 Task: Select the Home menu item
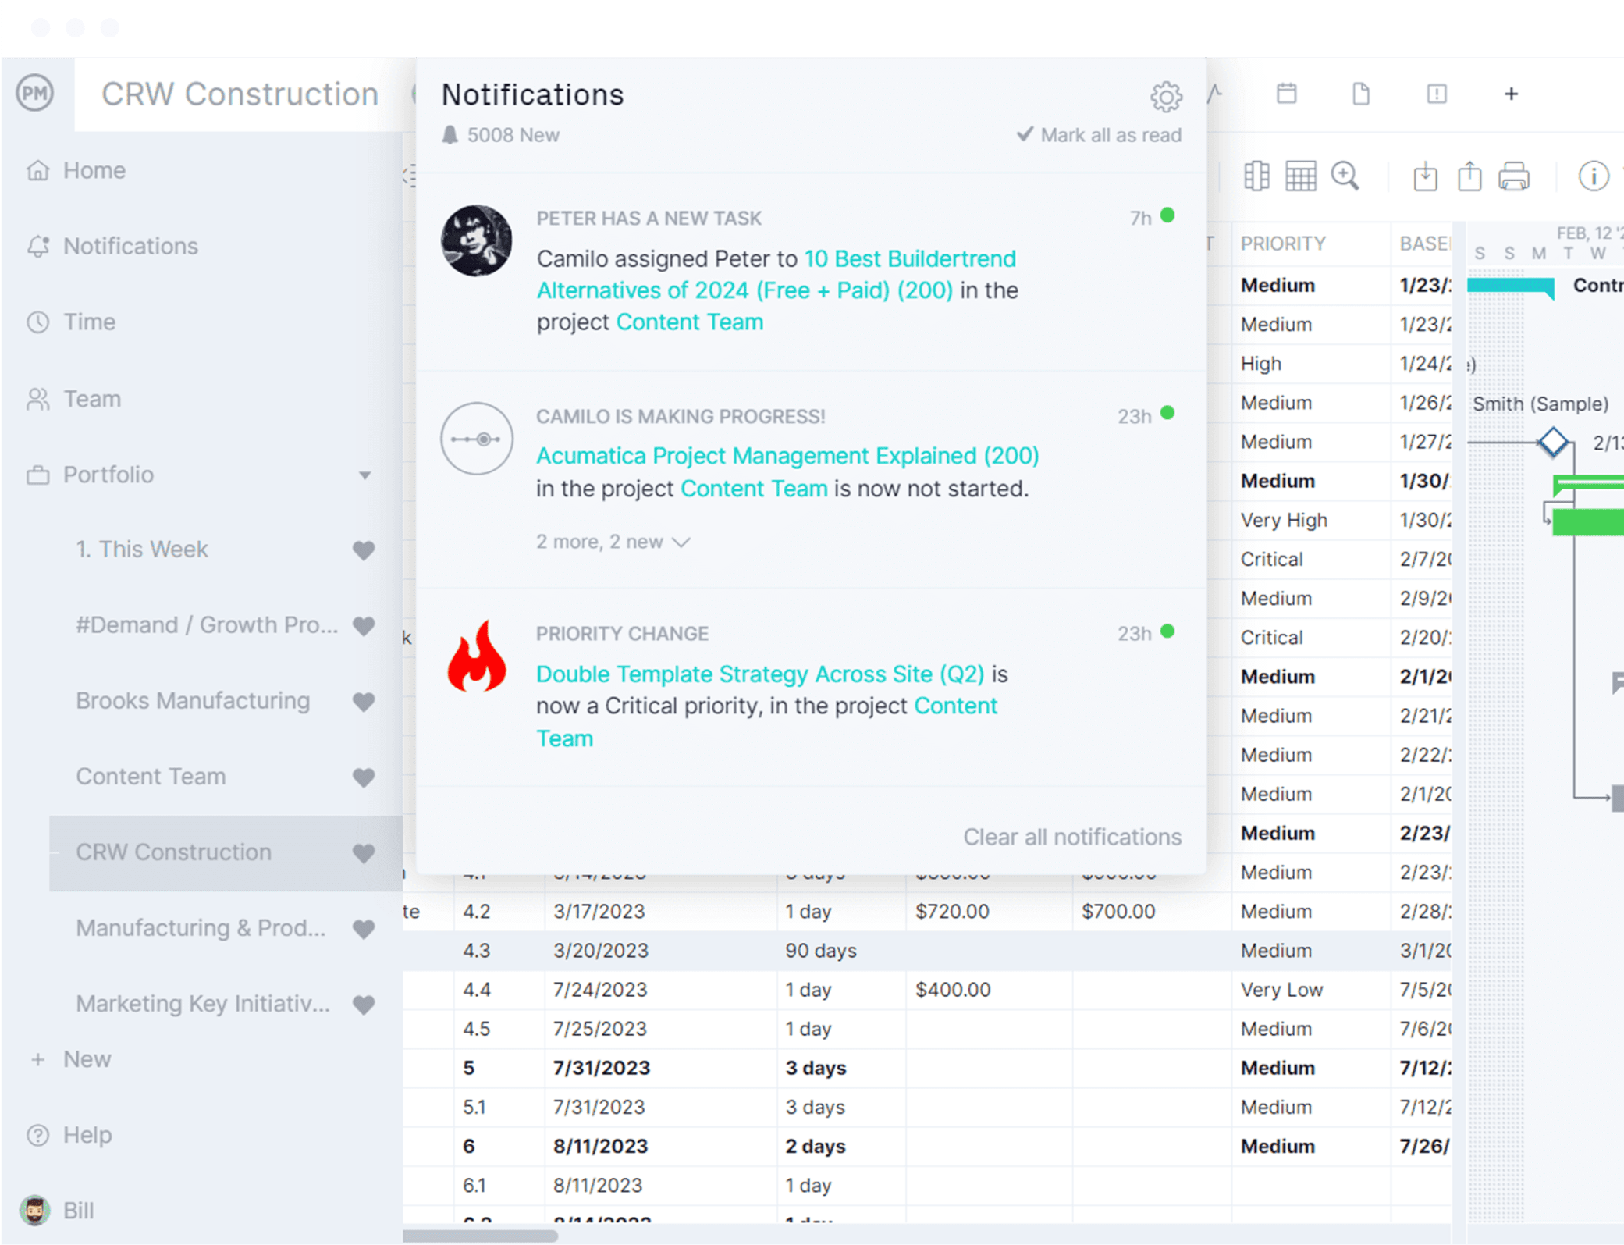click(x=94, y=170)
